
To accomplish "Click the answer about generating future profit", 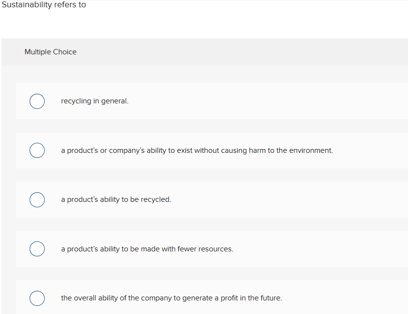I will pos(171,298).
